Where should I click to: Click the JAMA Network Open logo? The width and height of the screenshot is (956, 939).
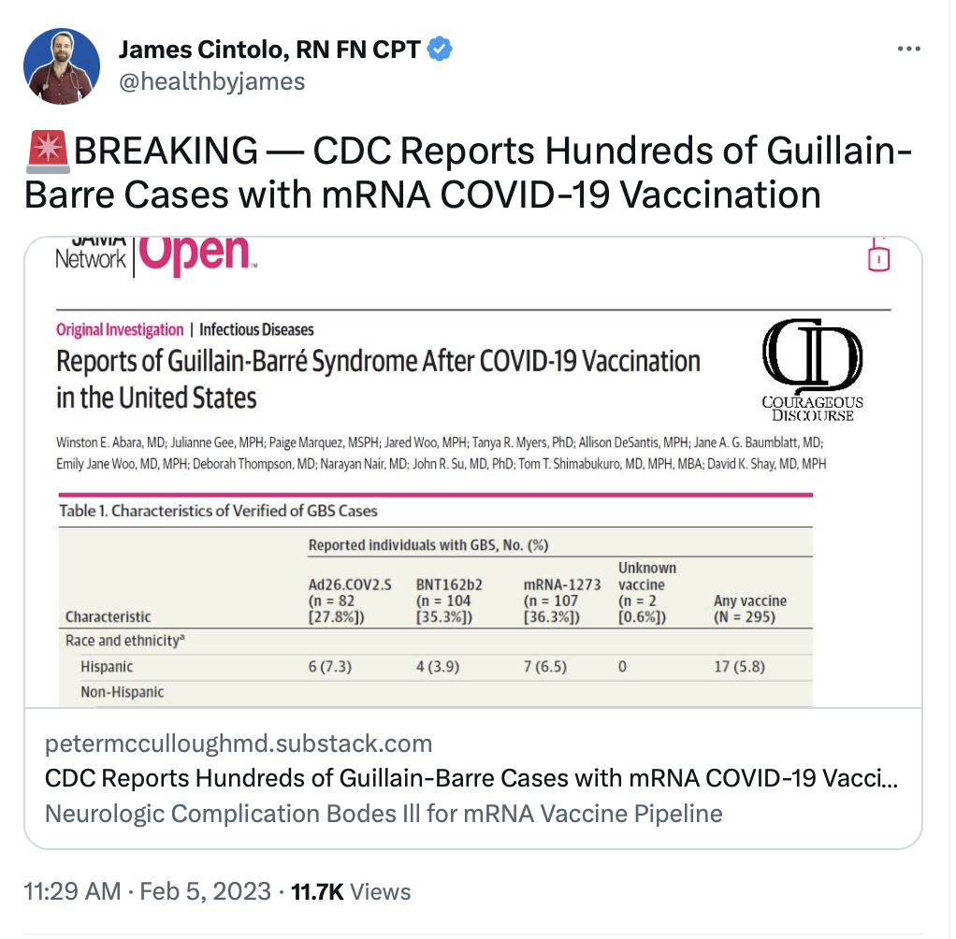(155, 255)
